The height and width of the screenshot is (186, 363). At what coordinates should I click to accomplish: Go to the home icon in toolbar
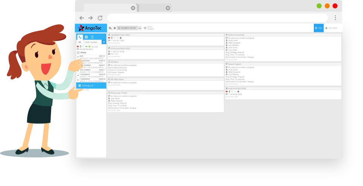coord(115,28)
